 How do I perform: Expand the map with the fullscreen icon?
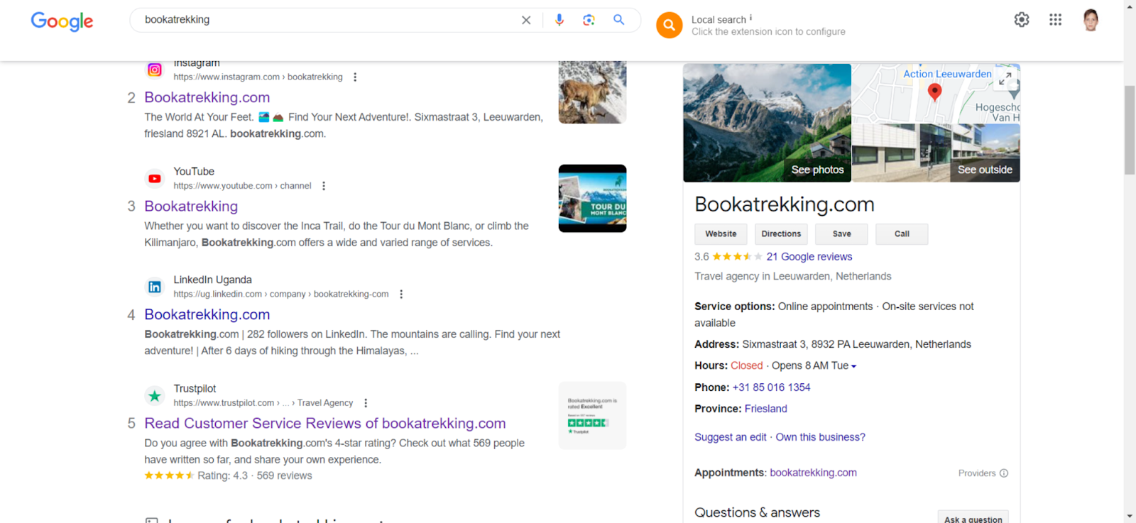(x=1005, y=78)
